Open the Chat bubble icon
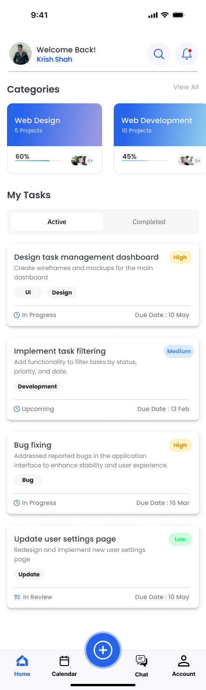206x690 pixels. 141,661
